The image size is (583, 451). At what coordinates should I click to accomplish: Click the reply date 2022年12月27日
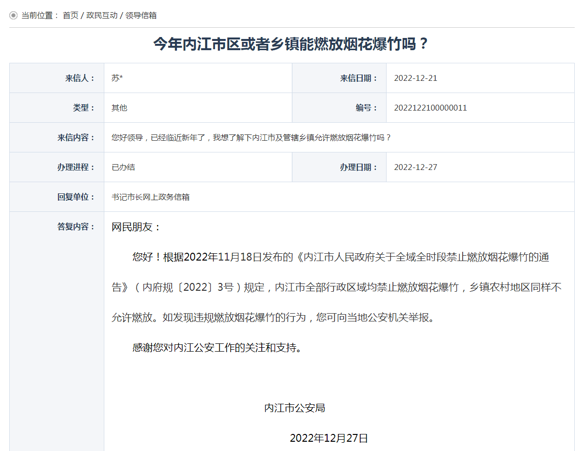click(329, 438)
